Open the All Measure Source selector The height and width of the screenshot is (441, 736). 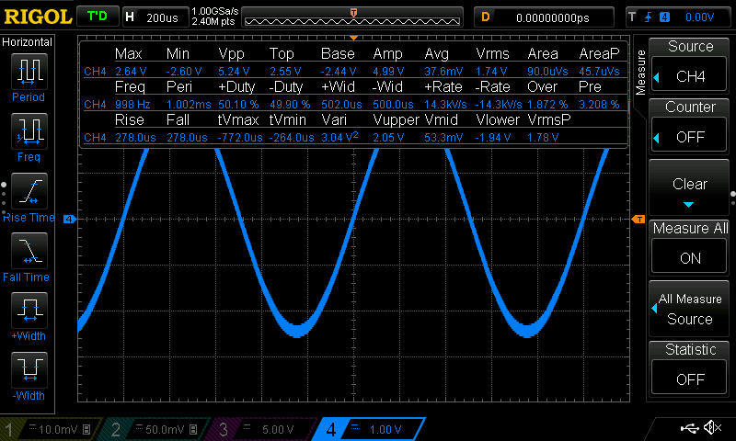(x=690, y=309)
